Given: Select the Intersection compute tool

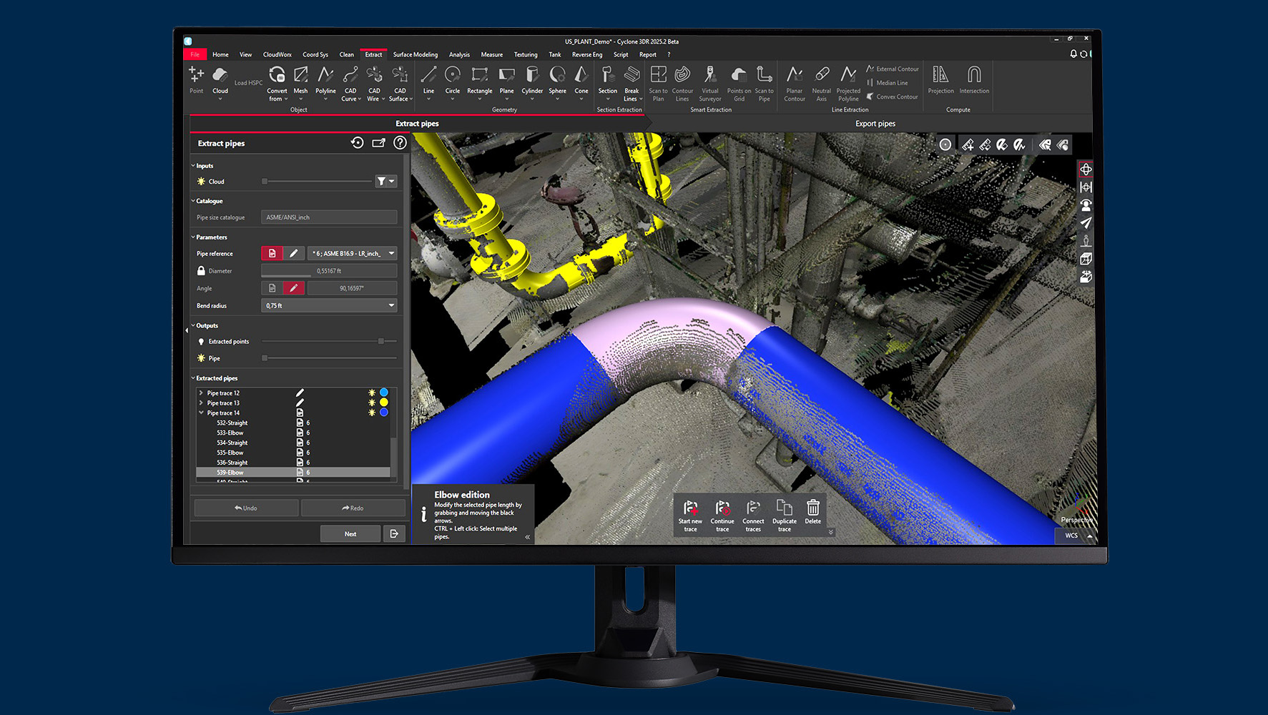Looking at the screenshot, I should click(x=974, y=79).
